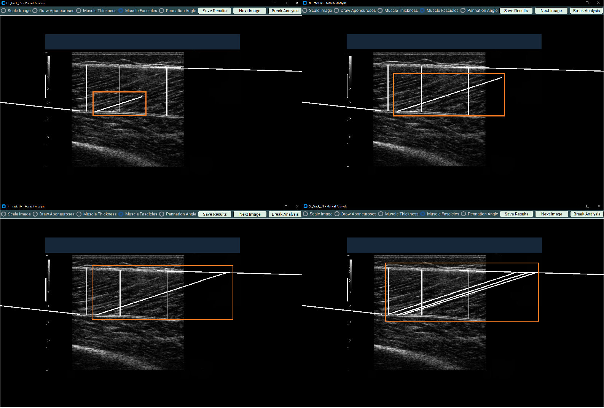Click DL_Track_US app icon in top-left title bar

click(3, 3)
